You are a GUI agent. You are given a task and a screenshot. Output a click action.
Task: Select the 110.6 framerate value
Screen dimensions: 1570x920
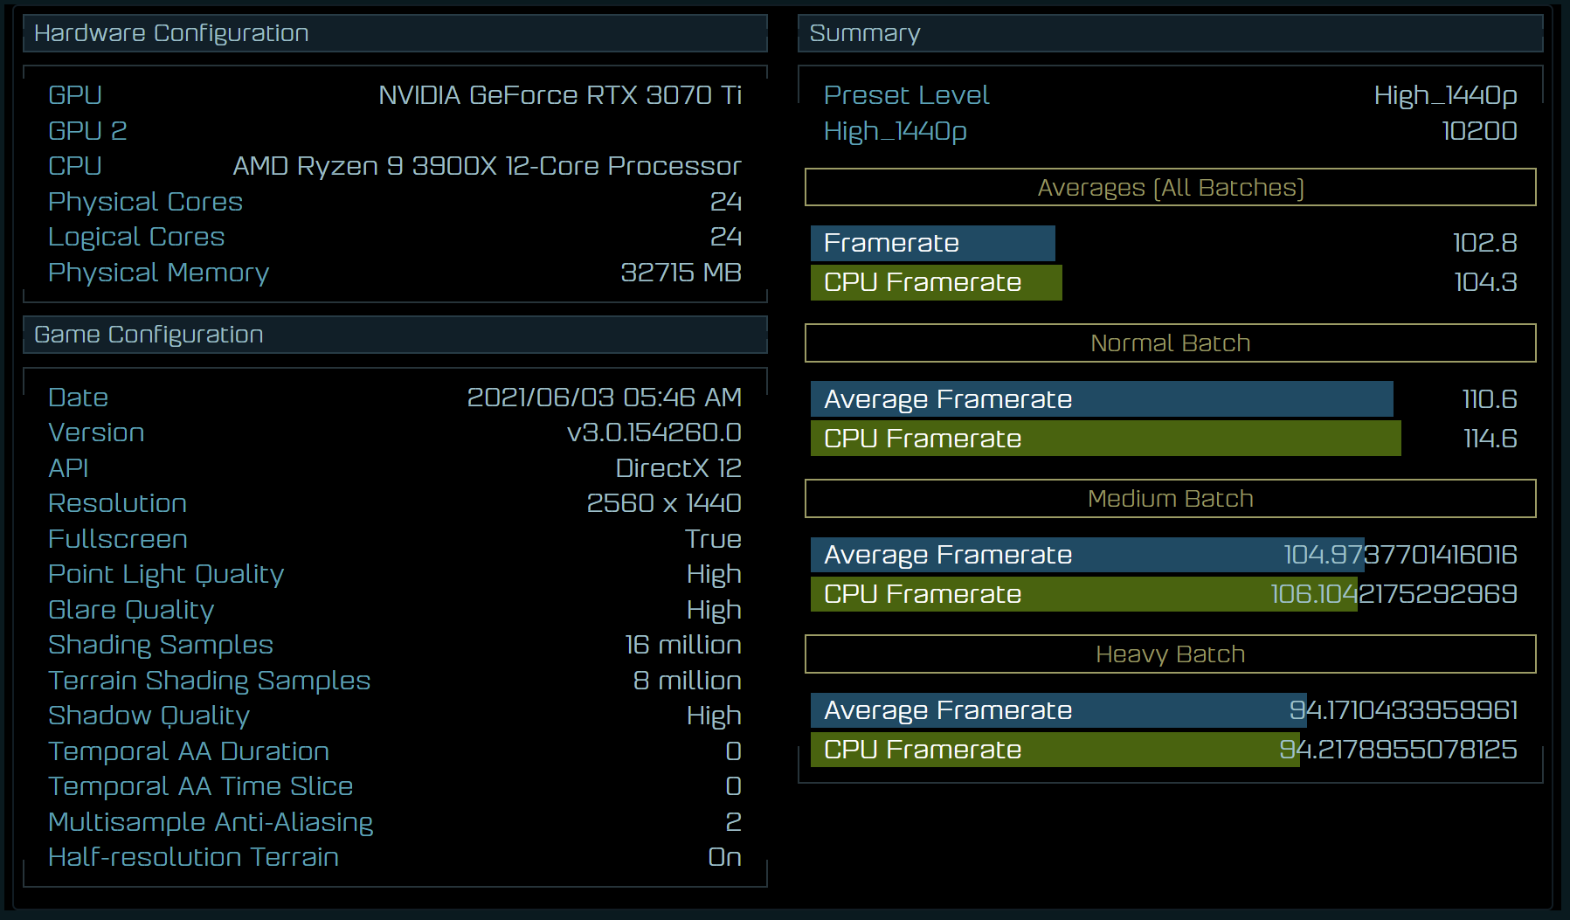[x=1490, y=399]
